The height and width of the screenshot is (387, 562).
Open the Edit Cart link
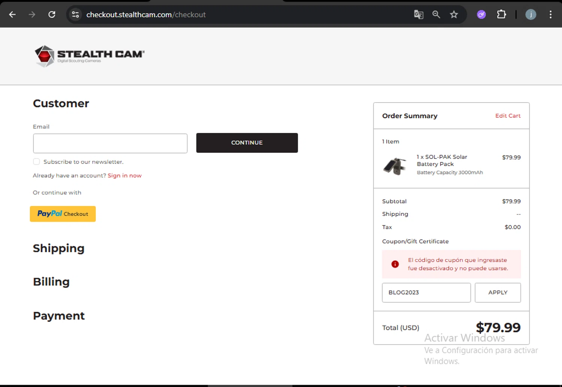coord(508,116)
